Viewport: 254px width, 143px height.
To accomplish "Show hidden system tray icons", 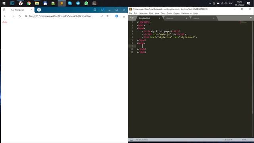I will pos(210,3).
